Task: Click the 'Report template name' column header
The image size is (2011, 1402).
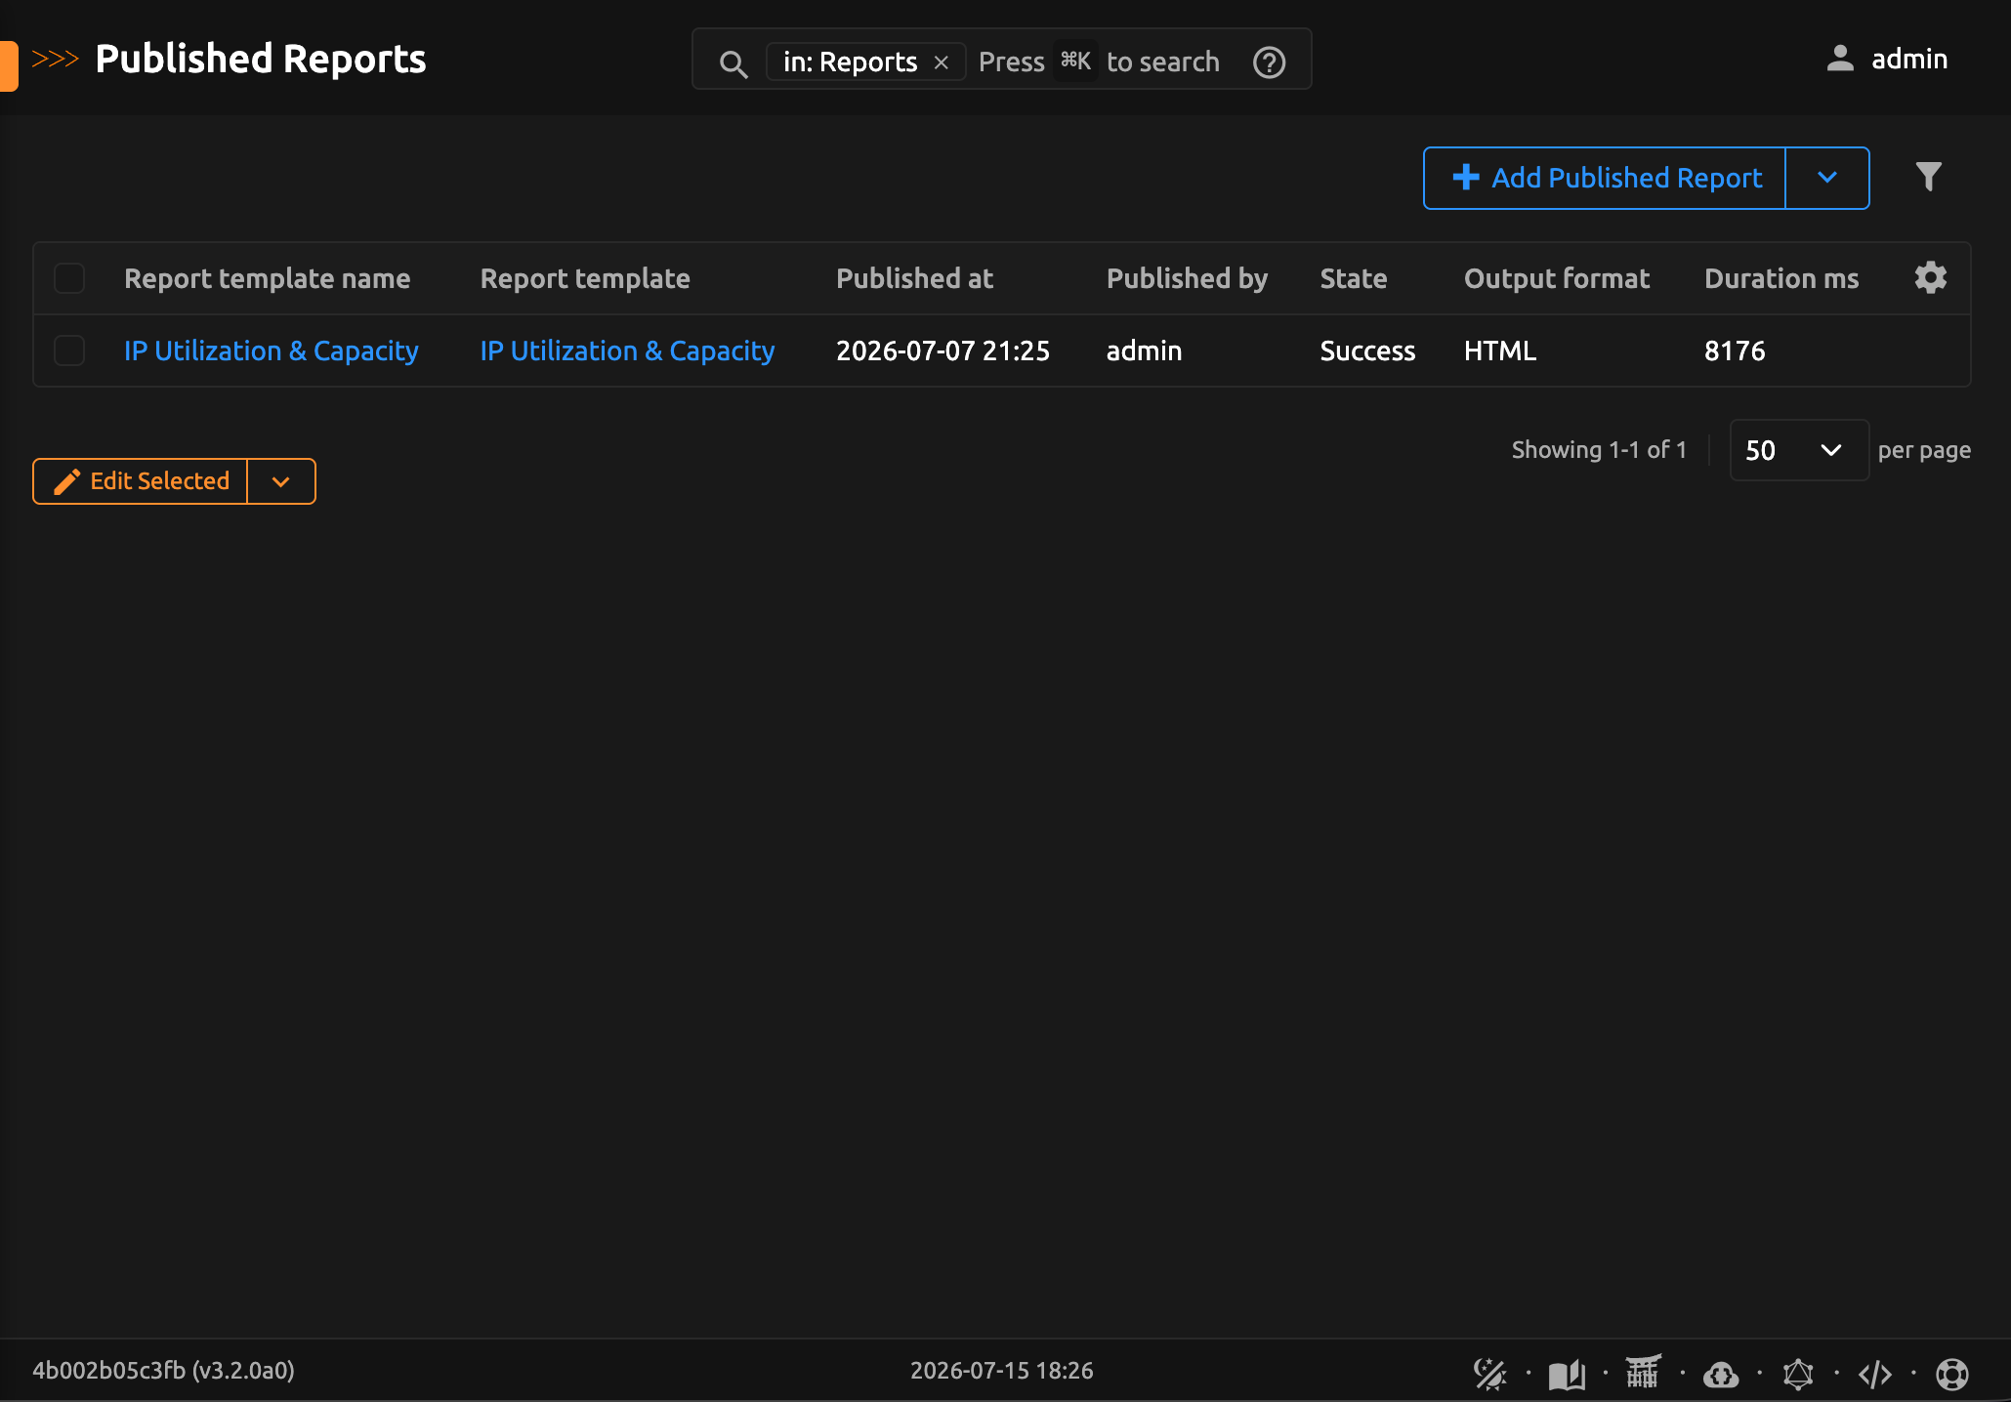Action: click(x=268, y=278)
